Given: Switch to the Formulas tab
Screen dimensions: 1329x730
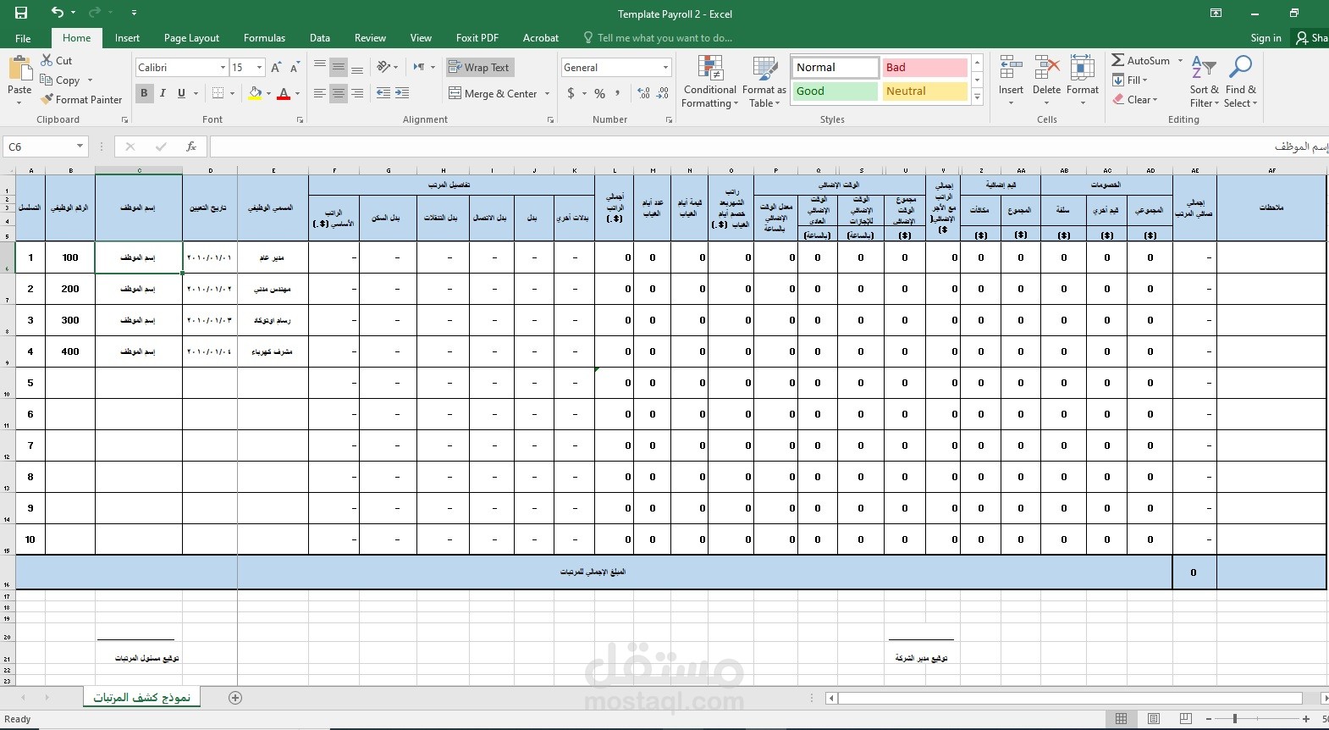Looking at the screenshot, I should (264, 38).
